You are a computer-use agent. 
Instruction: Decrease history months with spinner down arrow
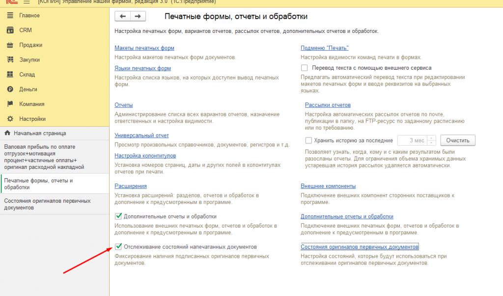[431, 143]
